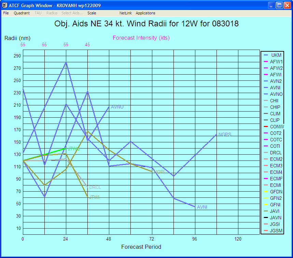
Task: Open the Quadrant dropdown
Action: pyautogui.click(x=22, y=13)
